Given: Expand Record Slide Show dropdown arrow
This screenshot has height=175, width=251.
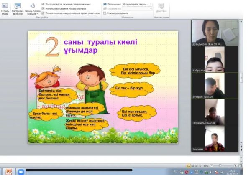Looking at the screenshot, I should pos(37,14).
